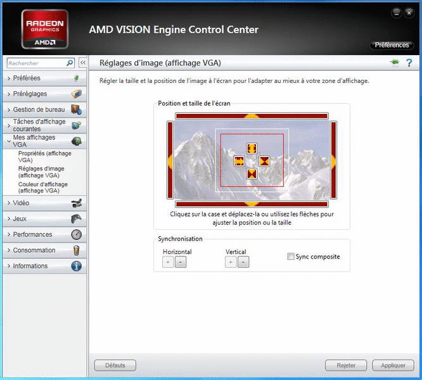
Task: Open the Préférences menu
Action: (x=392, y=45)
